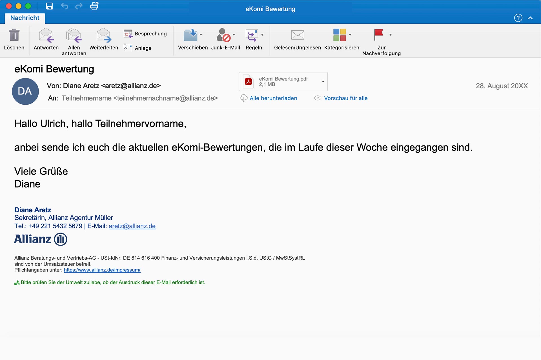Open the Kategorisieren dropdown arrow

(x=350, y=35)
